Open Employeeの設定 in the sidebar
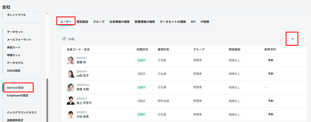Image resolution: width=311 pixels, height=122 pixels. point(18,95)
